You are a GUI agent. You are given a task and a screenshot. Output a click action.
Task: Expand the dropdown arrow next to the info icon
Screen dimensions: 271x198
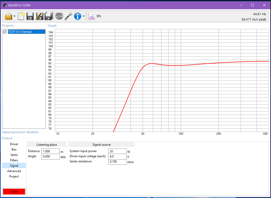[x=84, y=16]
